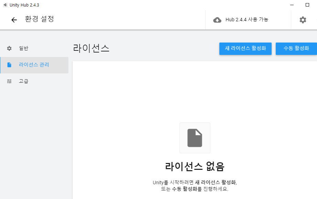This screenshot has height=199, width=317.
Task: Click the bold 수동 활성화 text in description
Action: click(x=184, y=189)
